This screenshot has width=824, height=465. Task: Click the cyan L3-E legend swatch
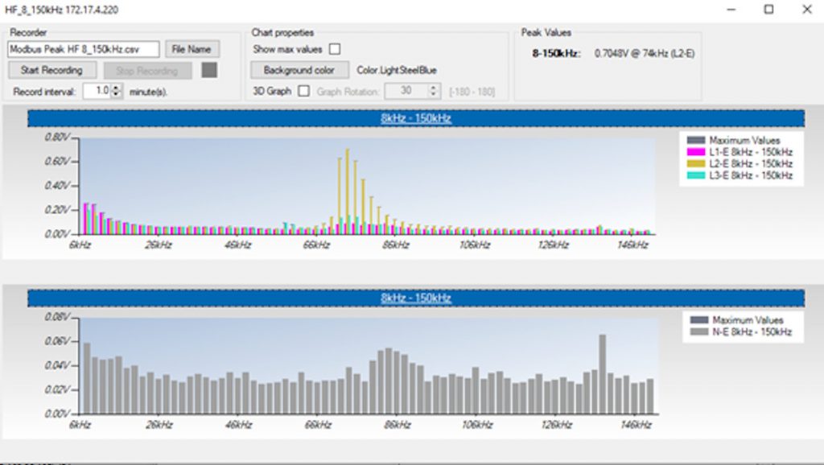point(697,175)
